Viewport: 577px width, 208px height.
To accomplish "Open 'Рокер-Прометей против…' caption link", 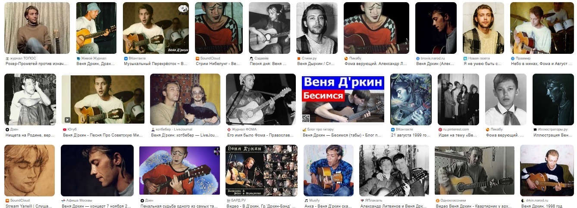I will point(37,64).
